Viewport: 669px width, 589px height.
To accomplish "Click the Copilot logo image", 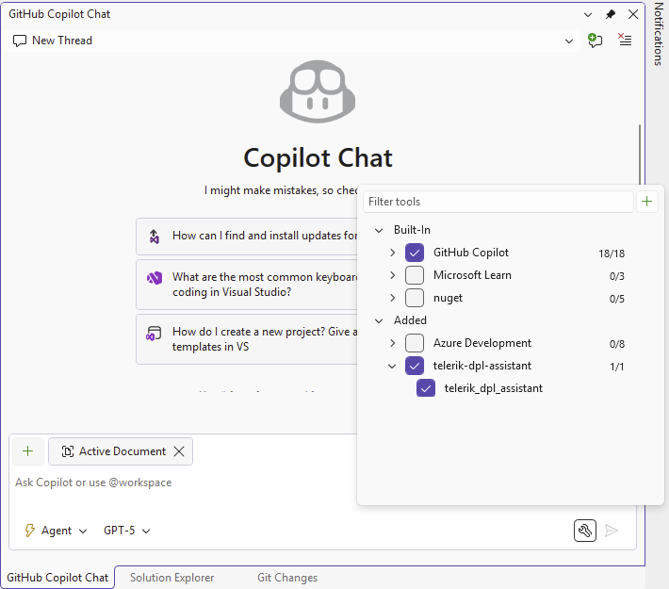I will point(318,91).
